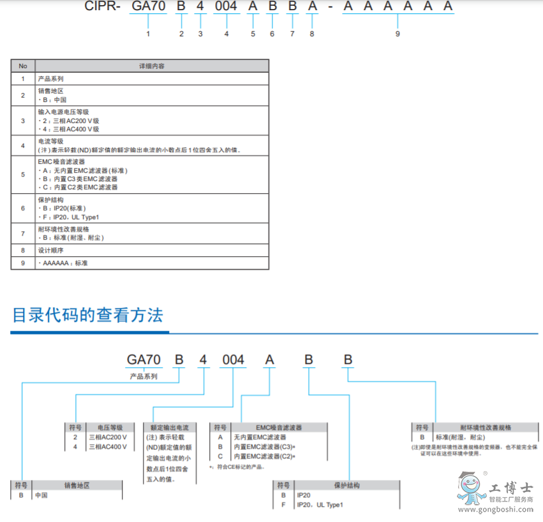Screen dimensions: 543x522
Task: Click the 工博士 brand name text
Action: (x=510, y=489)
